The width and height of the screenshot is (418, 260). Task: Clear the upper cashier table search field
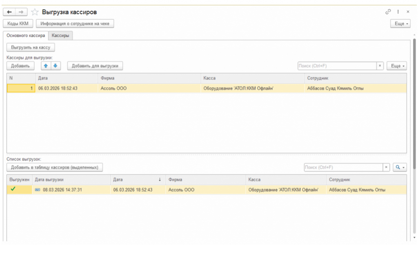coord(380,66)
